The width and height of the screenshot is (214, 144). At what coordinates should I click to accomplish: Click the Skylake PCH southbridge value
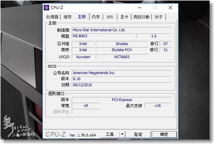(122, 50)
